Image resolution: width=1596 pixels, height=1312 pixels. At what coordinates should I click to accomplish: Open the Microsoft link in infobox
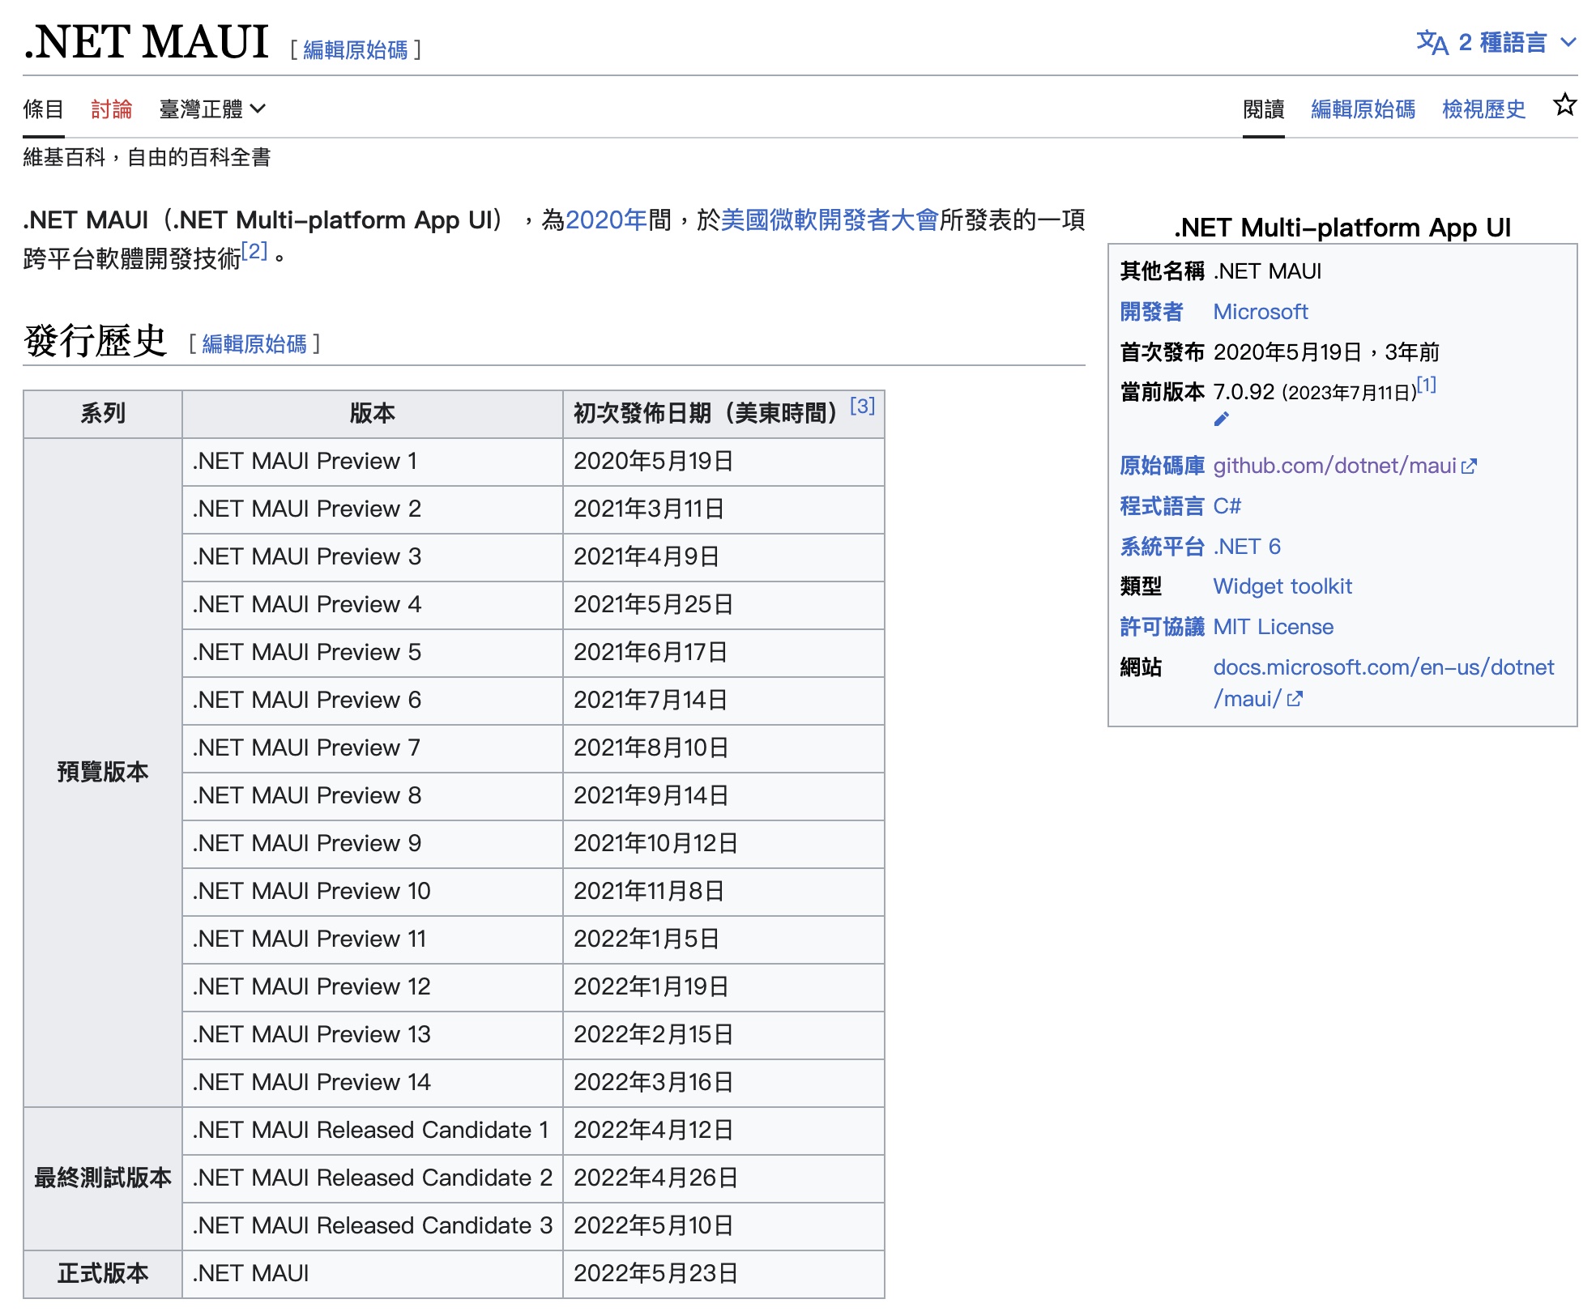[1261, 312]
